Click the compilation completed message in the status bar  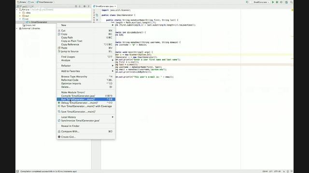pyautogui.click(x=49, y=171)
